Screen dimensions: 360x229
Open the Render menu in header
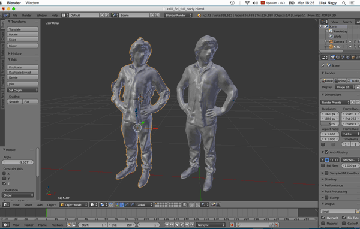point(26,15)
